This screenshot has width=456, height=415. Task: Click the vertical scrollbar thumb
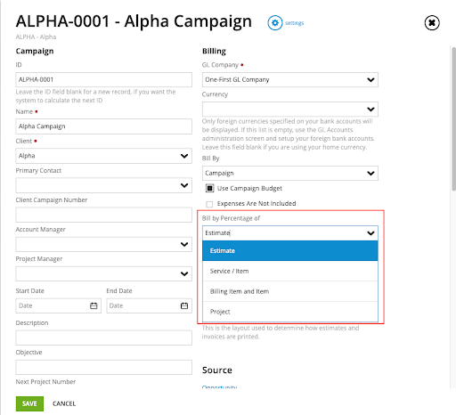point(453,118)
